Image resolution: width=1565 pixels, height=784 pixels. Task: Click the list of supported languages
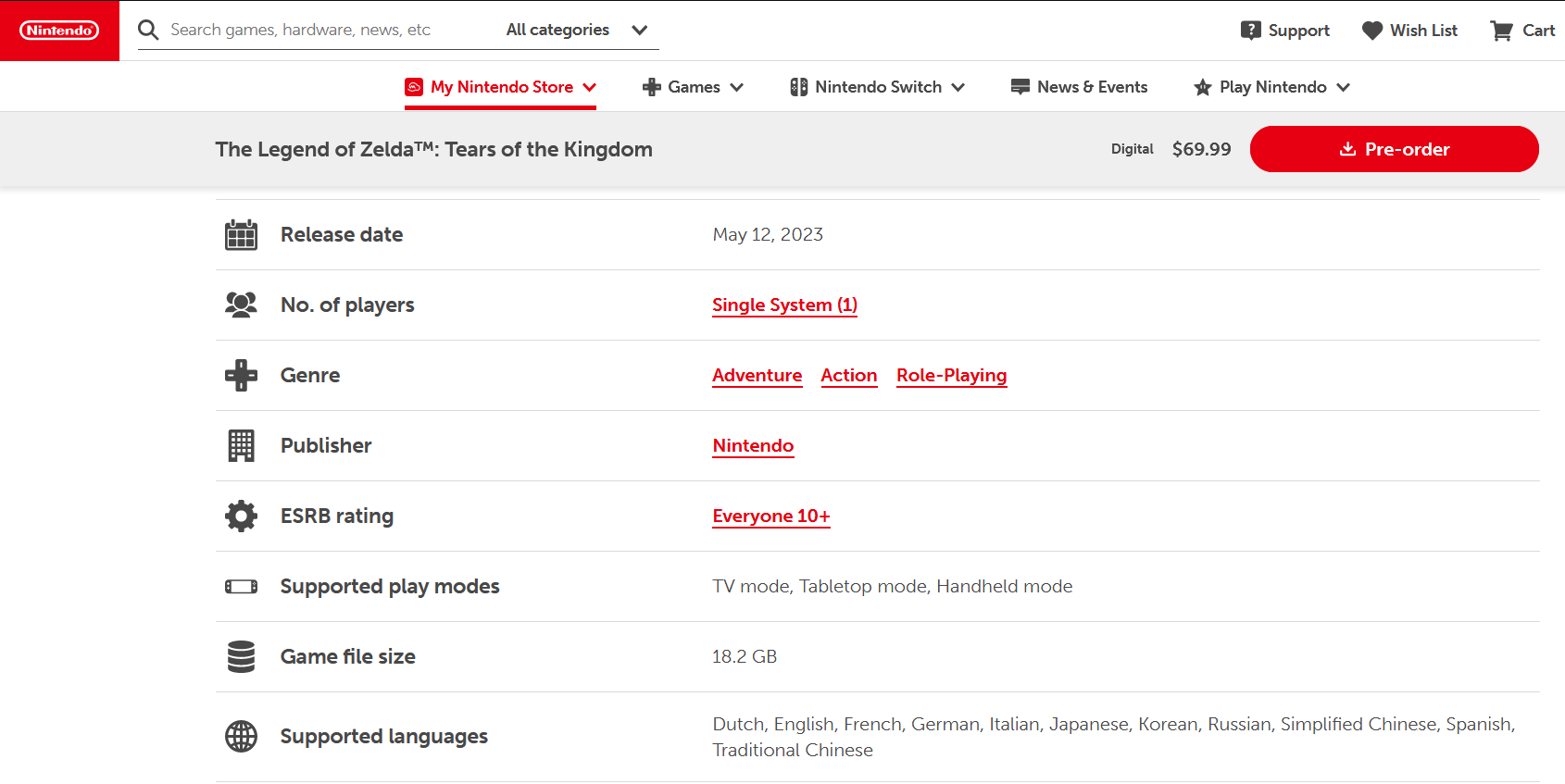coord(1113,737)
